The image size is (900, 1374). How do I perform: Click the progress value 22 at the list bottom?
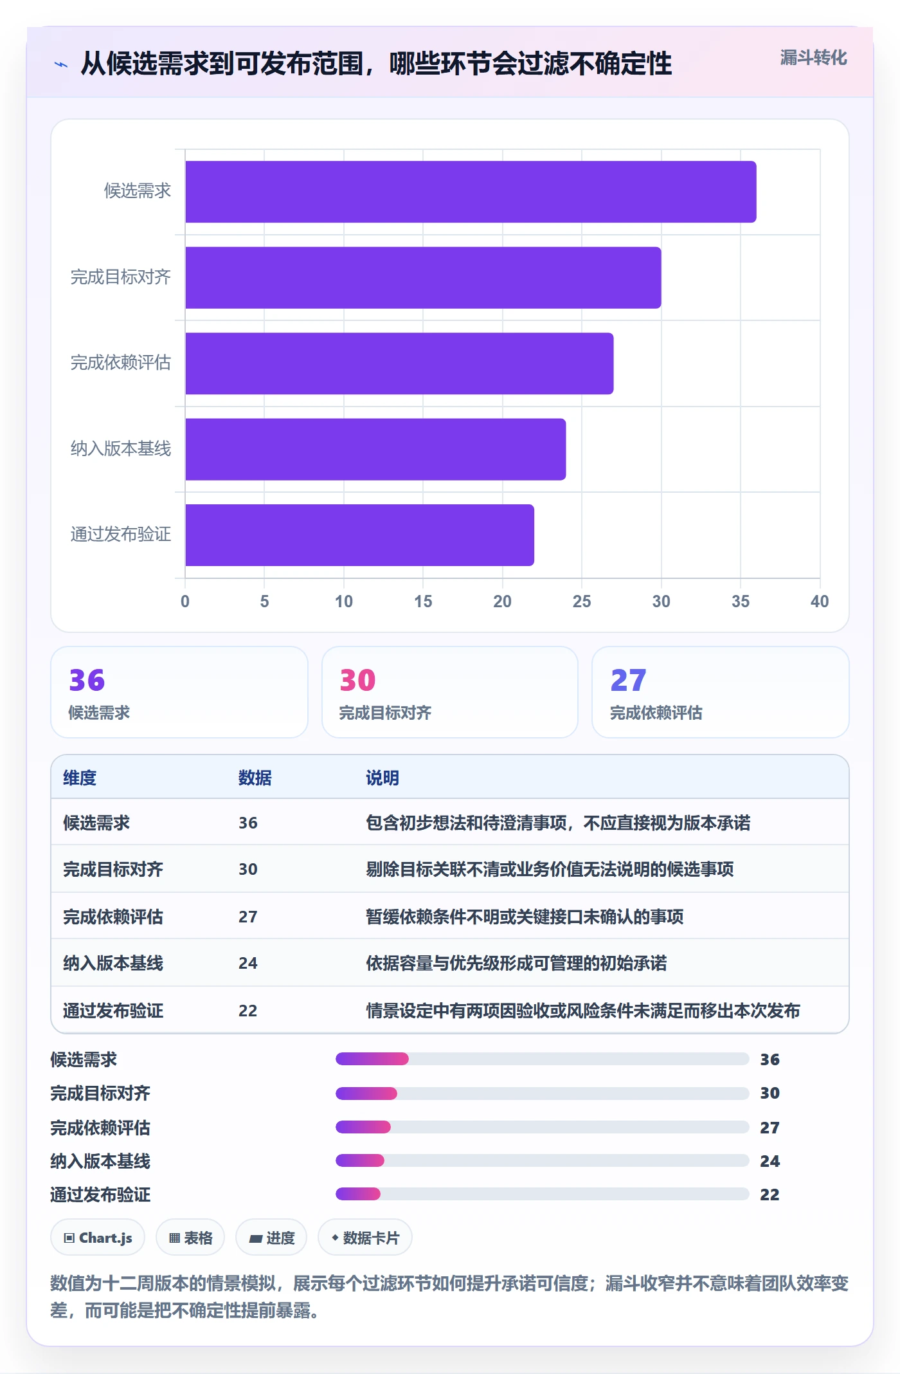(770, 1195)
